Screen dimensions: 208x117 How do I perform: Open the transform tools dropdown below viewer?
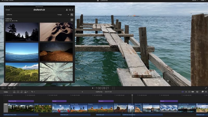pyautogui.click(x=3, y=88)
